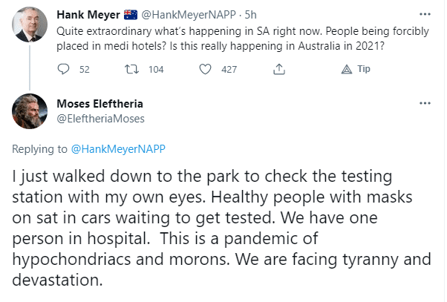Click the Tip triangle icon

347,69
